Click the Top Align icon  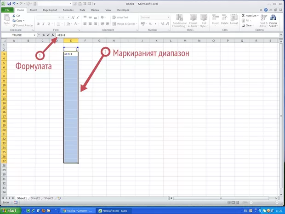click(x=85, y=17)
